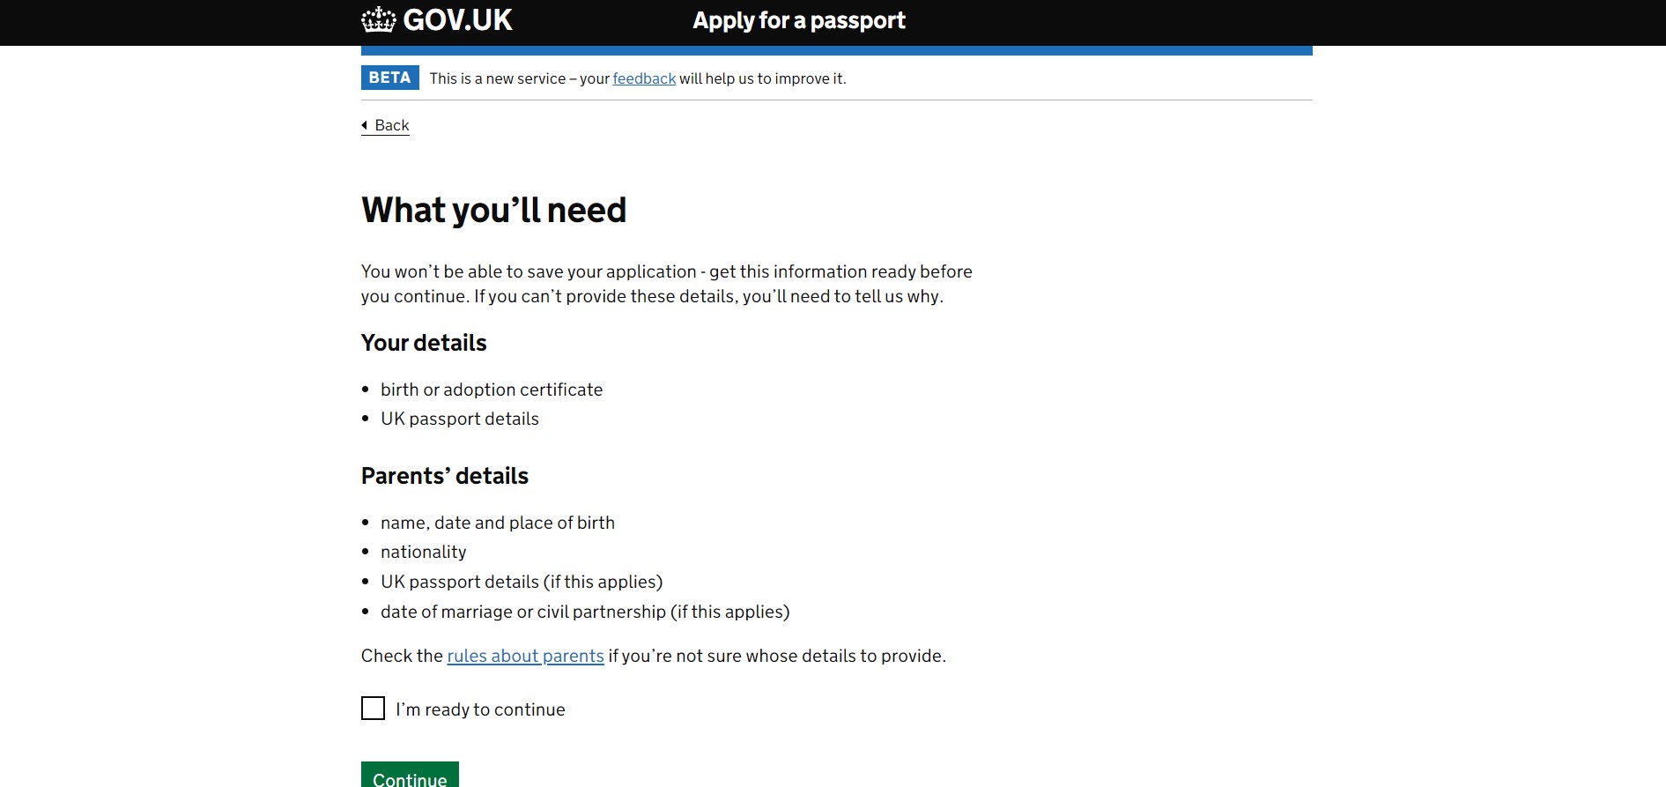This screenshot has height=787, width=1666.
Task: Open the 'Apply for a passport' header title
Action: [x=798, y=20]
